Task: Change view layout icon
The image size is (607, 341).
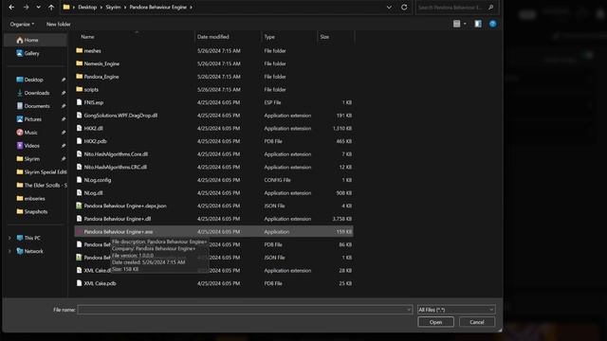Action: pos(457,24)
